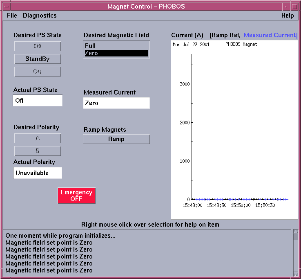This screenshot has width=301, height=279.
Task: Select Zero in Desired Magnetic Field list
Action: pos(116,53)
